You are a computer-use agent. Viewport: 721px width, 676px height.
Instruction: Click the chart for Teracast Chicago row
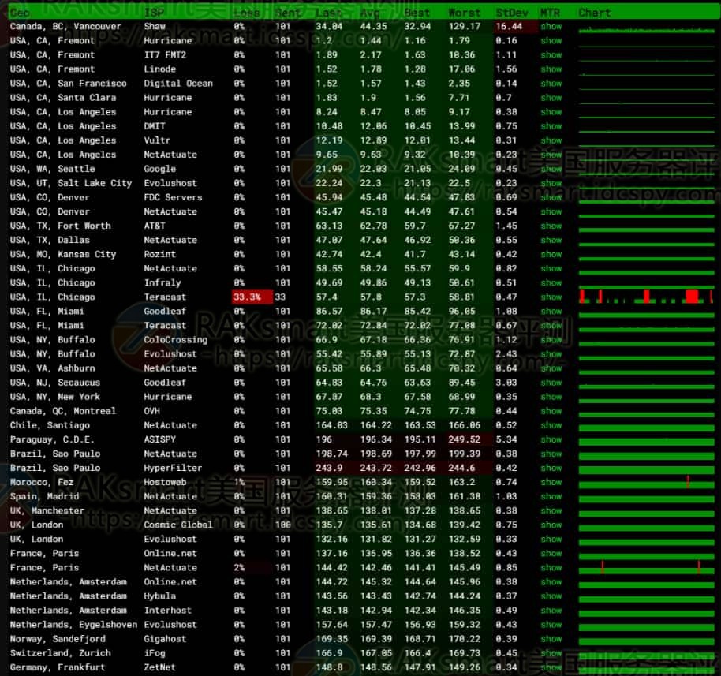(x=645, y=297)
